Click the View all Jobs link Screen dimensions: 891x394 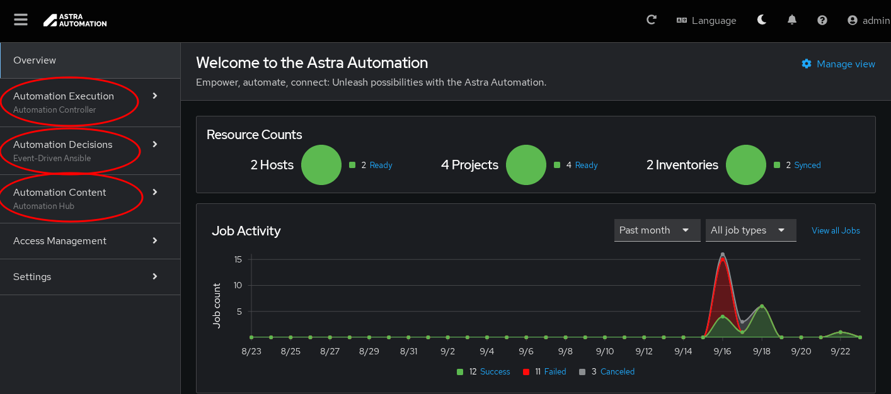click(836, 230)
